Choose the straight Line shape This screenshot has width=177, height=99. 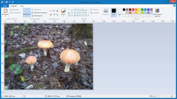coord(69,10)
